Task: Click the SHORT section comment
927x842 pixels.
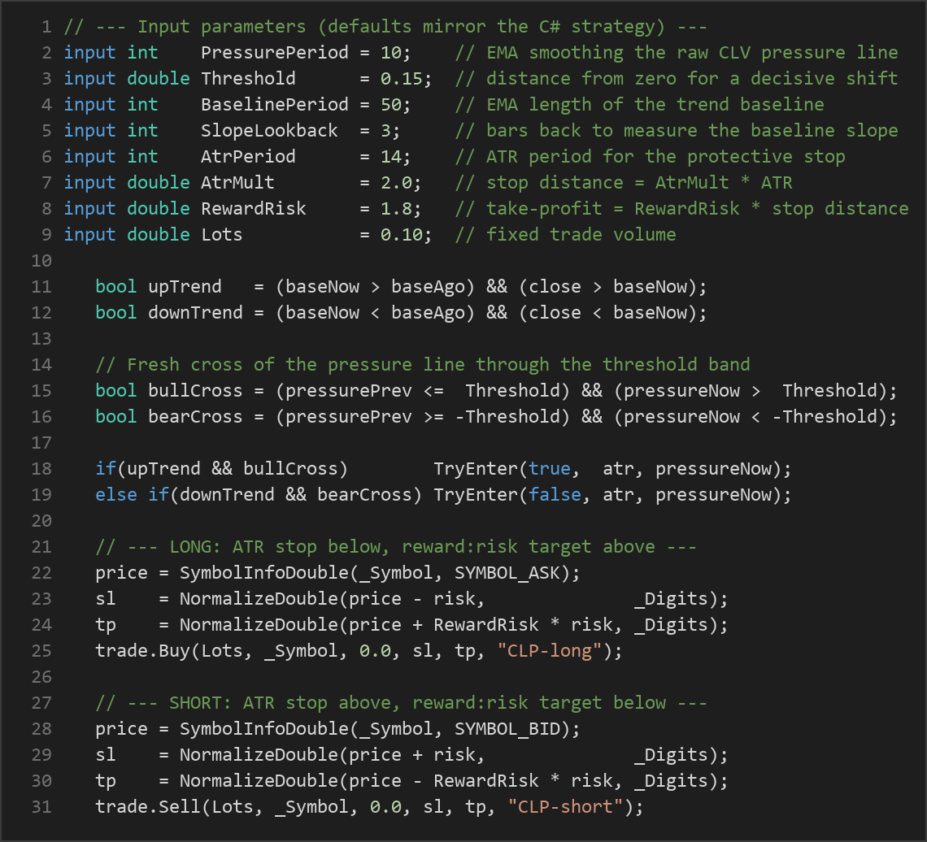Action: [402, 702]
